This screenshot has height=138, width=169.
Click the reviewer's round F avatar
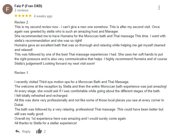click(7, 10)
